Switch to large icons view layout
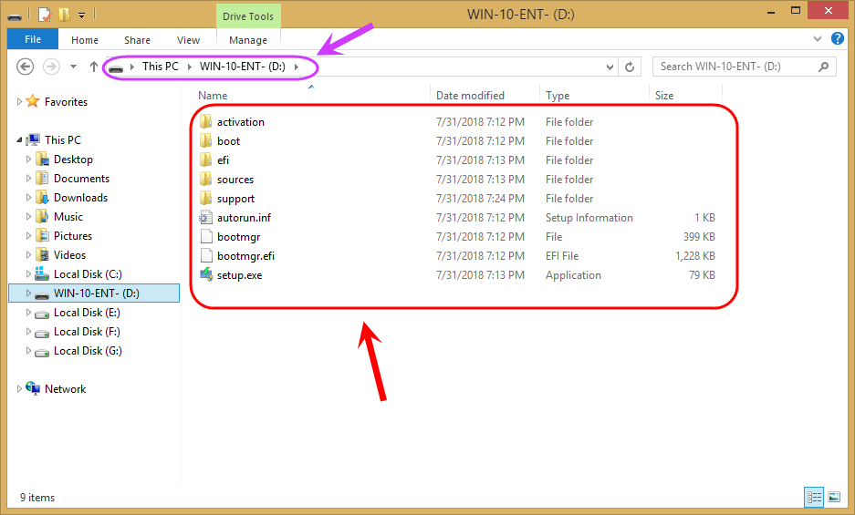The image size is (855, 515). [834, 497]
